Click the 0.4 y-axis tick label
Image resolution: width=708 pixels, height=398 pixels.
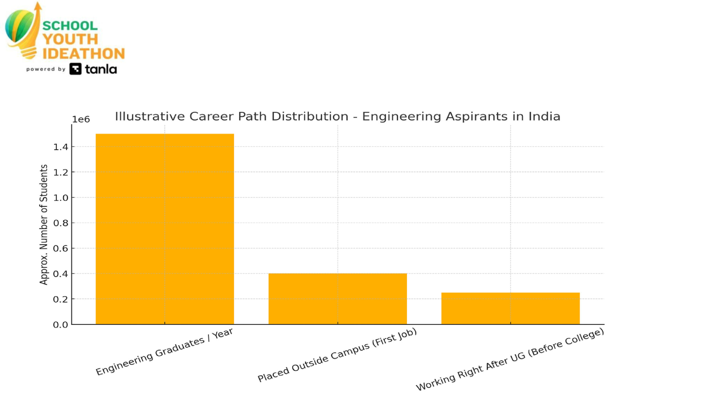click(61, 274)
